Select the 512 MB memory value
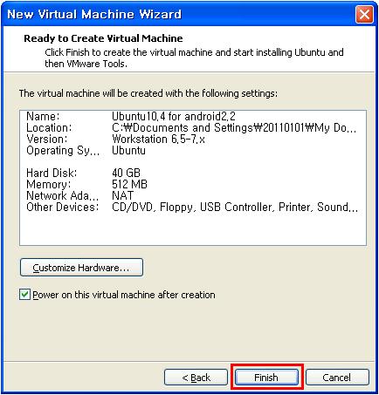379x395 pixels. coord(129,184)
